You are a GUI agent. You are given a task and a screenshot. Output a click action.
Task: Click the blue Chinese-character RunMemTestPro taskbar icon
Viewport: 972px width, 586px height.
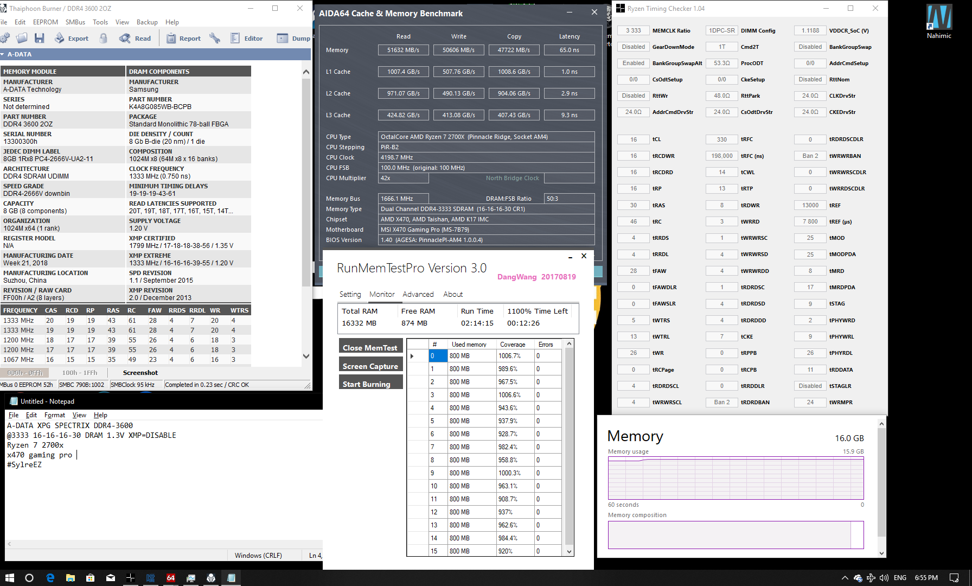click(151, 578)
